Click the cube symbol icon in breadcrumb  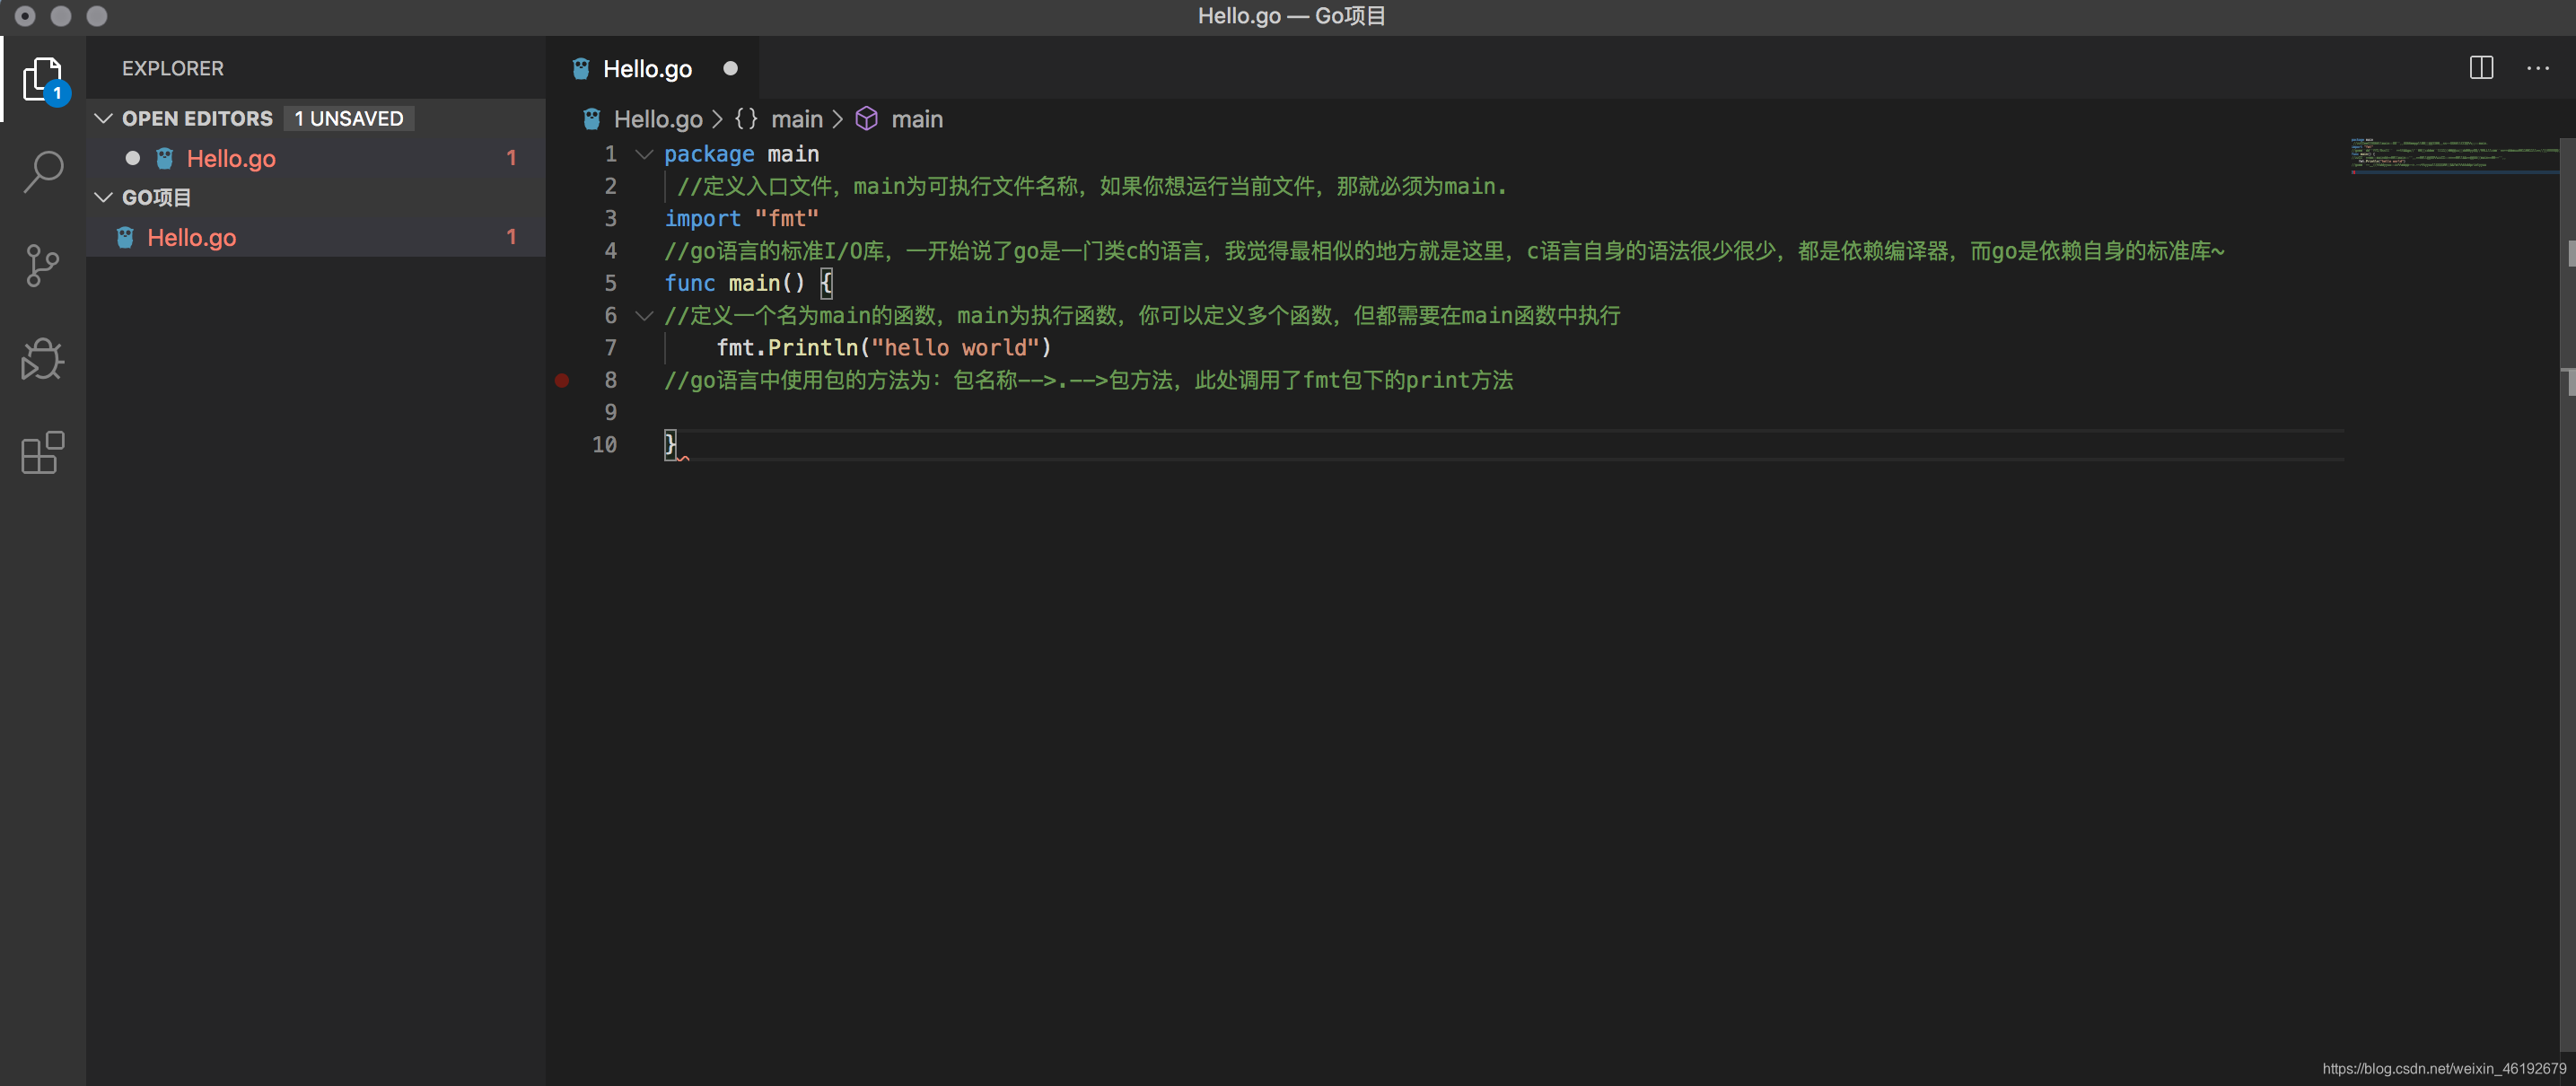click(x=866, y=119)
